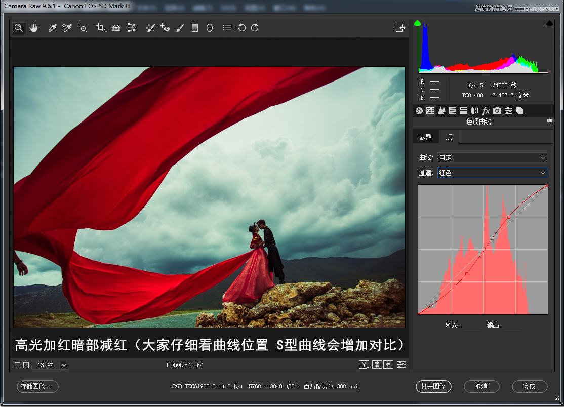Select the Hand tool

coord(34,28)
